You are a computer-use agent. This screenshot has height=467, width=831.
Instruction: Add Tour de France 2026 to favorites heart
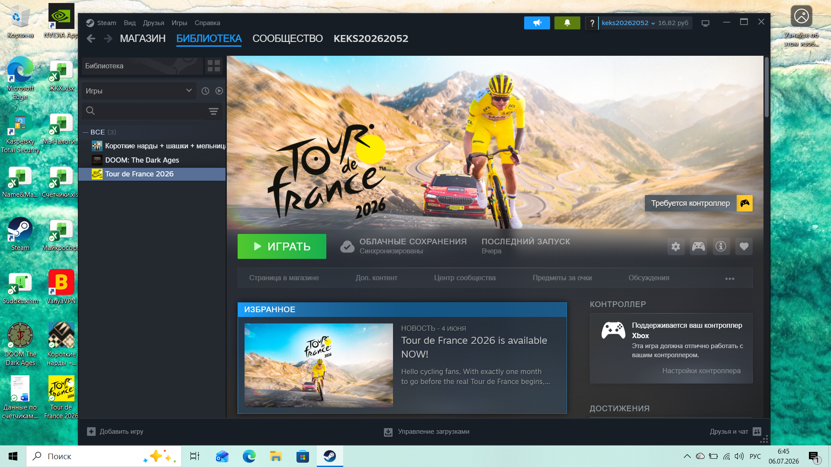[x=744, y=246]
